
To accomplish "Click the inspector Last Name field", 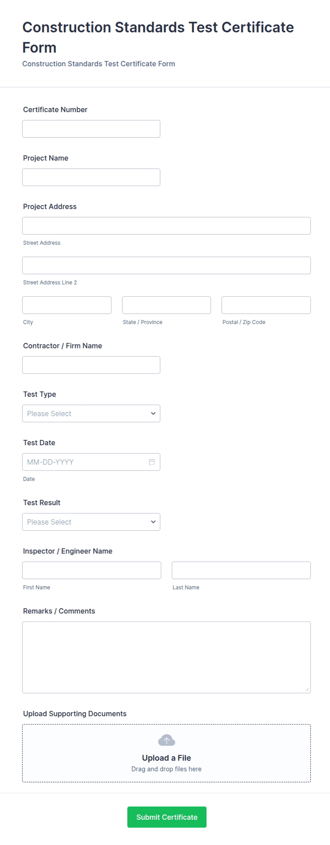I will click(x=241, y=570).
